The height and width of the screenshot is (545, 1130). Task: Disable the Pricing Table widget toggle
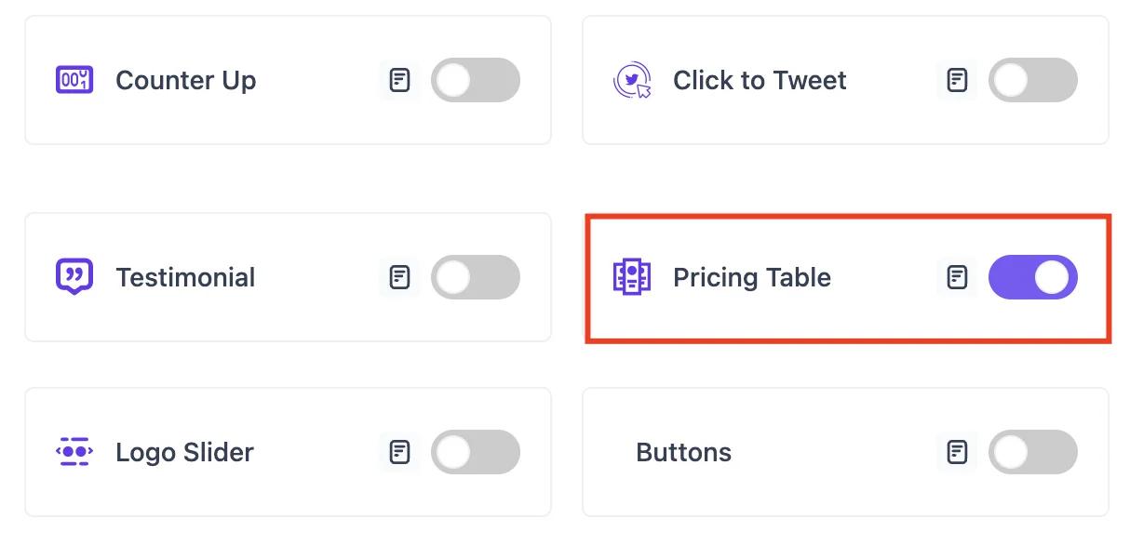[1033, 276]
